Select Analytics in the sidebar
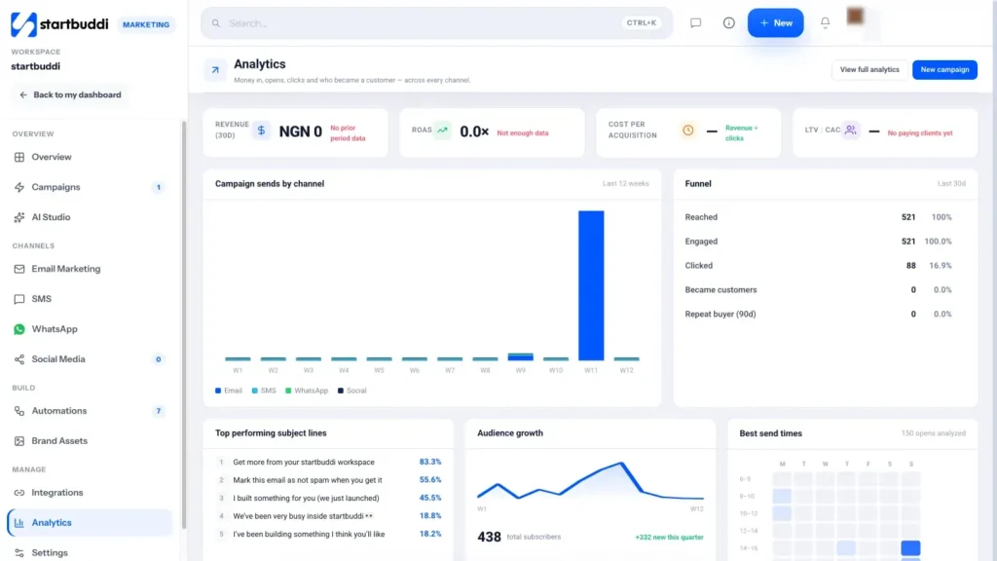The image size is (997, 561). click(90, 522)
